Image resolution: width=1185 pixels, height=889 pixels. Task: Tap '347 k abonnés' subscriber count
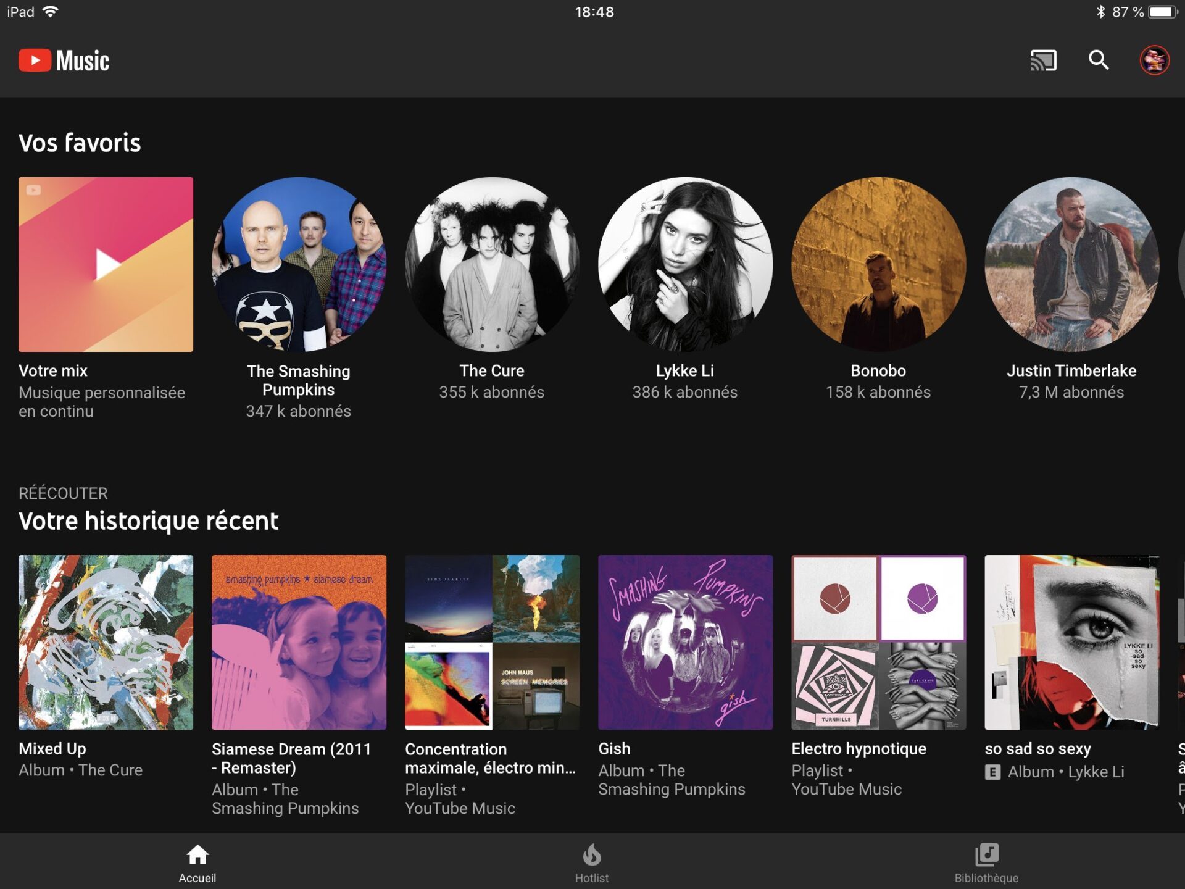pyautogui.click(x=299, y=411)
